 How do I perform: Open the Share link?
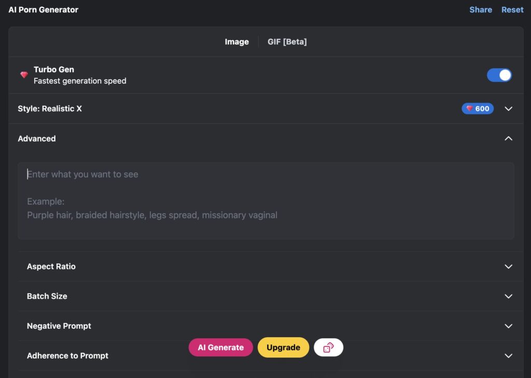pyautogui.click(x=481, y=10)
